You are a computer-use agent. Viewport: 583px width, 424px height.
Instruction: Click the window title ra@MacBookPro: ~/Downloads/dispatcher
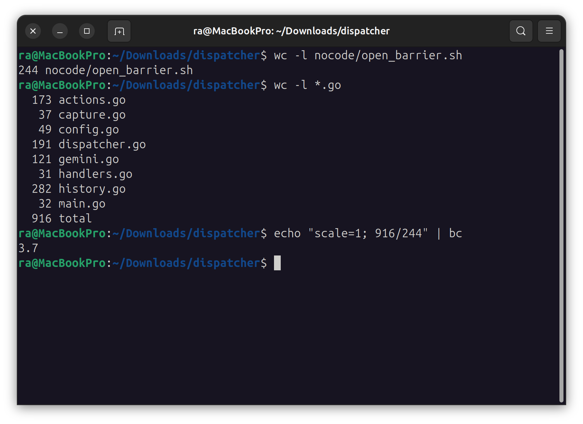pyautogui.click(x=291, y=31)
